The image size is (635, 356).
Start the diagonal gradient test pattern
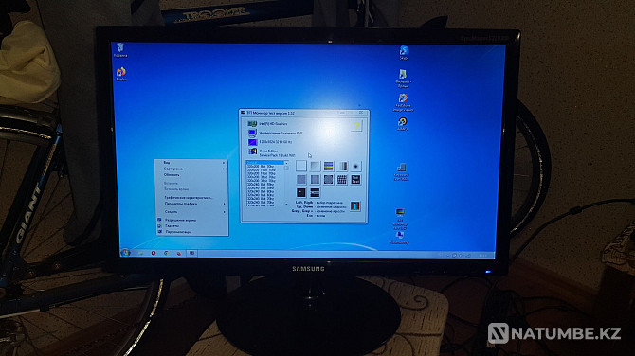pos(315,166)
